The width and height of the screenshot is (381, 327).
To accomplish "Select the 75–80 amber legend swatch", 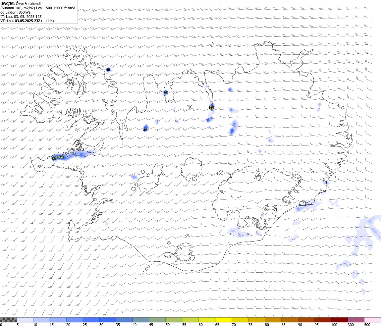I will (256, 320).
